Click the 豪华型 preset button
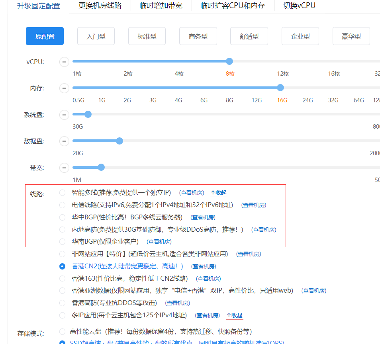The width and height of the screenshot is (380, 344). 351,36
